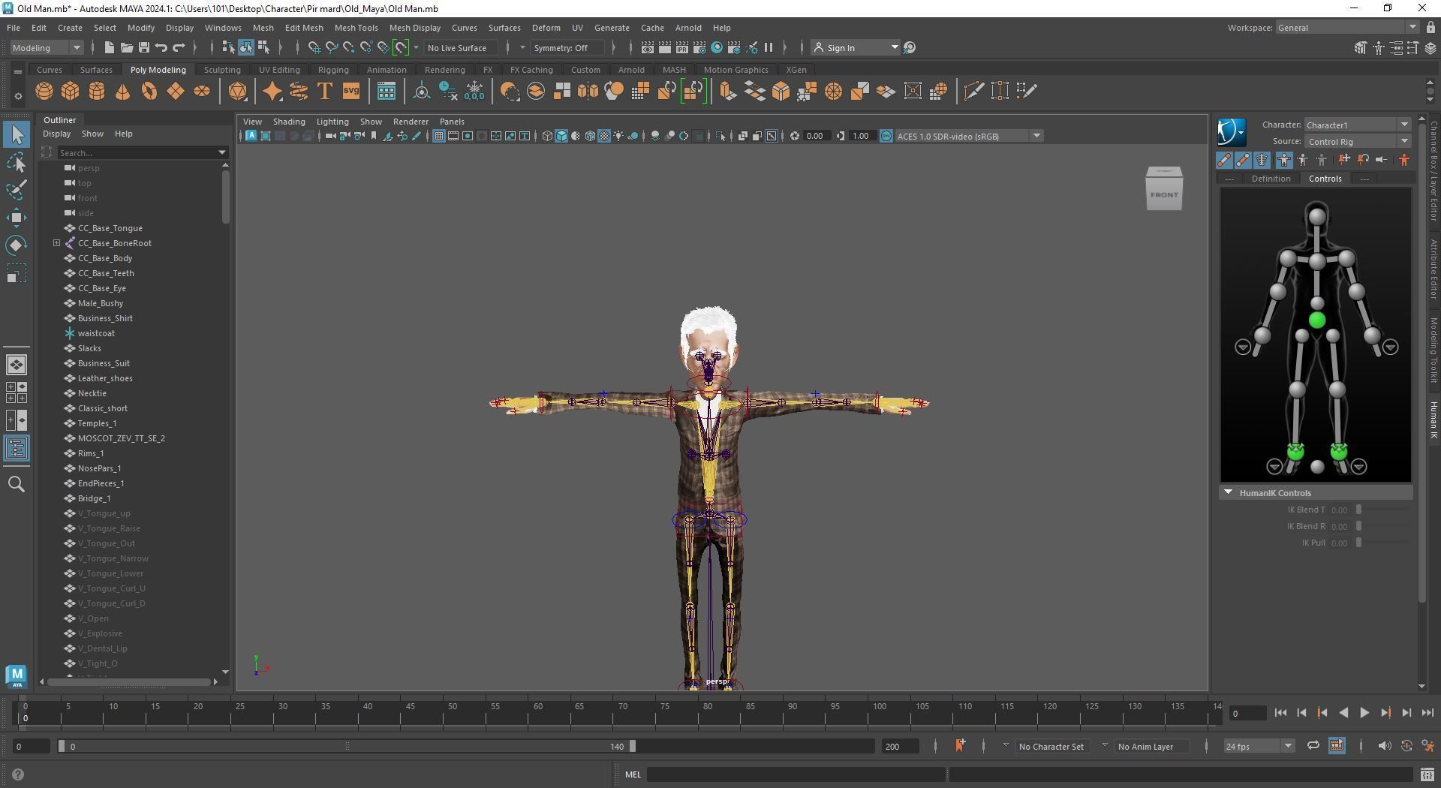Open a scene with the folder icon
The height and width of the screenshot is (788, 1441).
[127, 47]
